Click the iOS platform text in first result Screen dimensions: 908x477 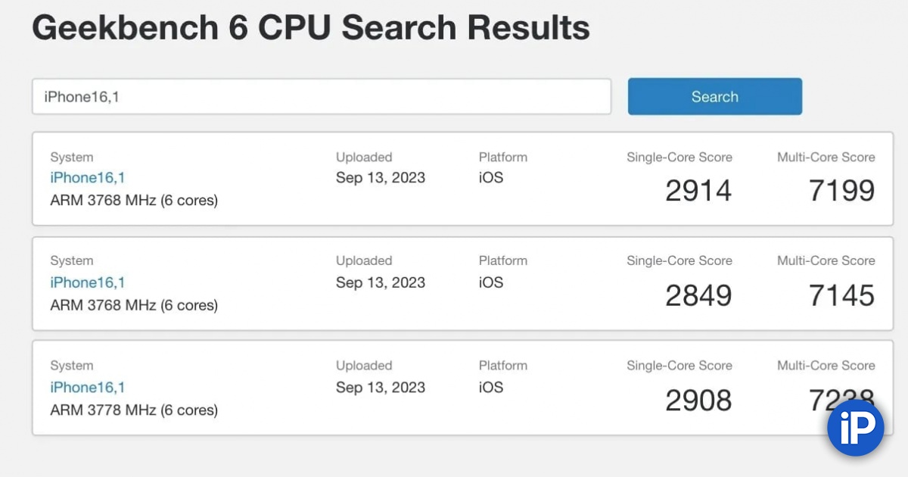(x=491, y=178)
